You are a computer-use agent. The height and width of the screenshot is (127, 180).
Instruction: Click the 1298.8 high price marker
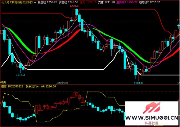tap(74, 6)
